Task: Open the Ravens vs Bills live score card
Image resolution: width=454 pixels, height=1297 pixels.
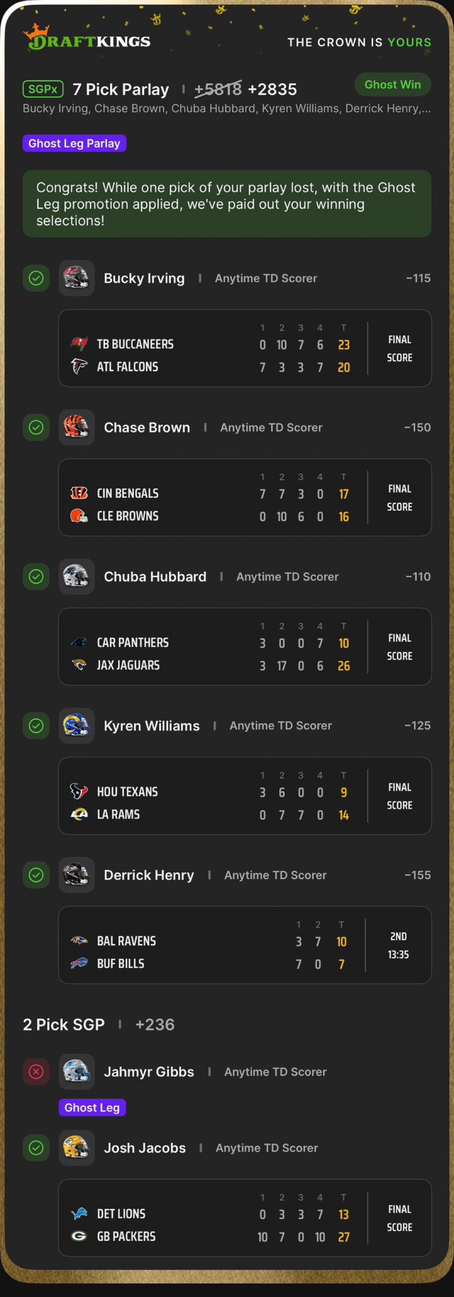Action: (245, 945)
